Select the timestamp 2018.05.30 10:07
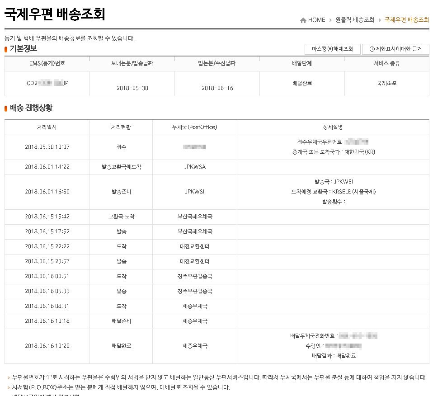Viewport: 433px width, 396px height. [47, 147]
